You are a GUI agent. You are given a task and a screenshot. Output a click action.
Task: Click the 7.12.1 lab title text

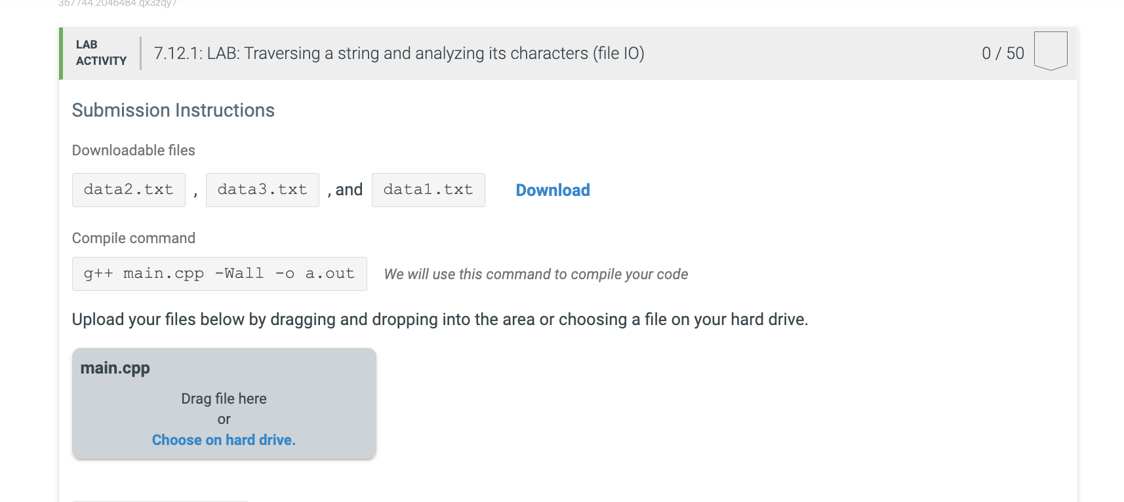point(399,53)
